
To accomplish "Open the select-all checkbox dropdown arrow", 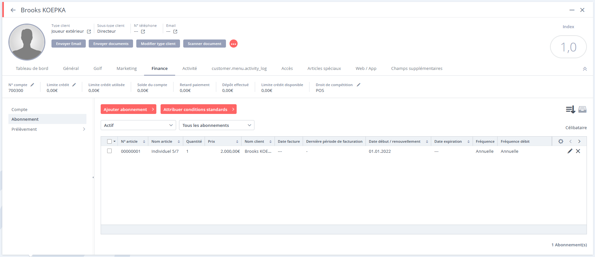I will click(115, 141).
